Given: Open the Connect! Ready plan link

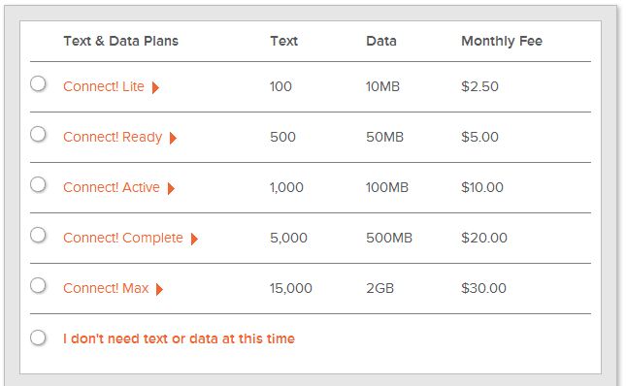Looking at the screenshot, I should 113,137.
